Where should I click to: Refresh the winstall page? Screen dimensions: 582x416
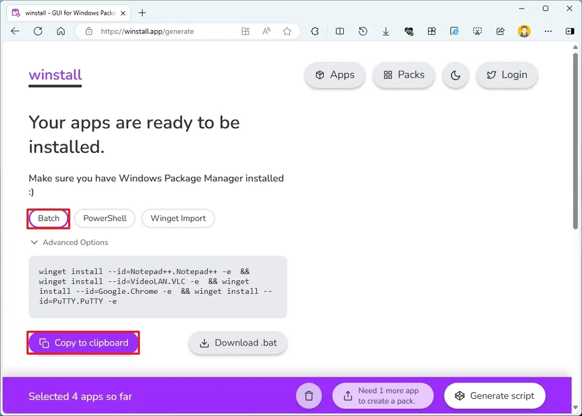point(38,31)
